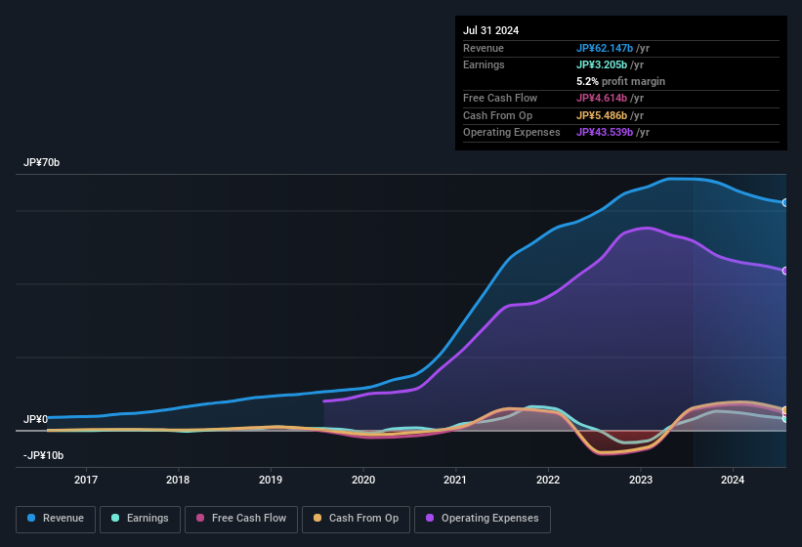This screenshot has height=547, width=802.
Task: Click the Cash From Op tooltip label
Action: coord(497,115)
